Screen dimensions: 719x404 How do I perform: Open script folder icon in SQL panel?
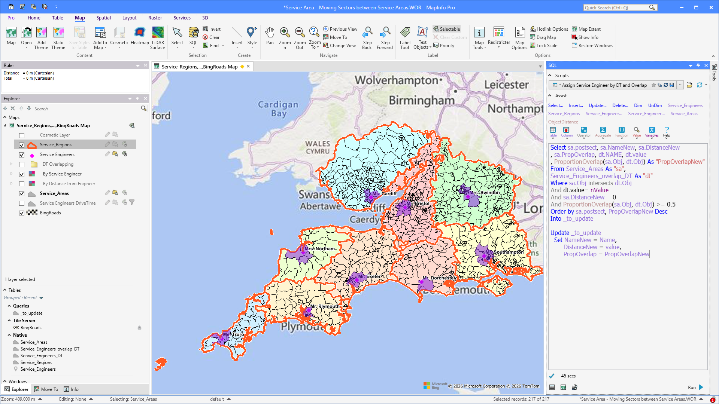pyautogui.click(x=689, y=85)
